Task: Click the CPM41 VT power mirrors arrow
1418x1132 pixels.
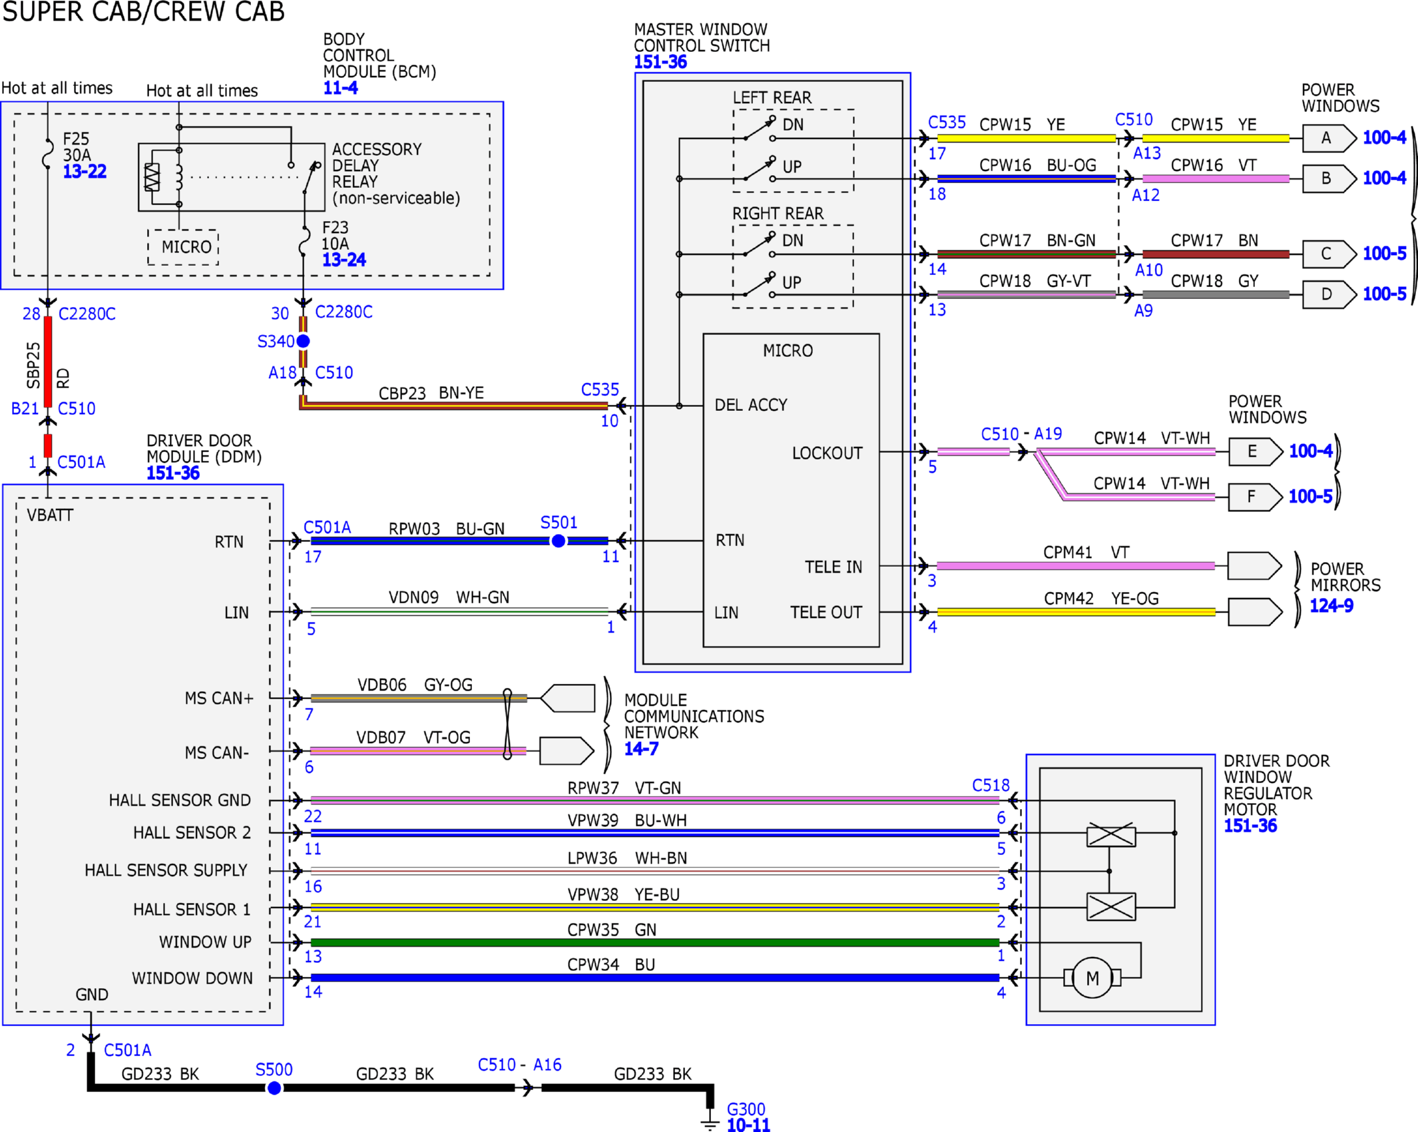Action: 1255,566
